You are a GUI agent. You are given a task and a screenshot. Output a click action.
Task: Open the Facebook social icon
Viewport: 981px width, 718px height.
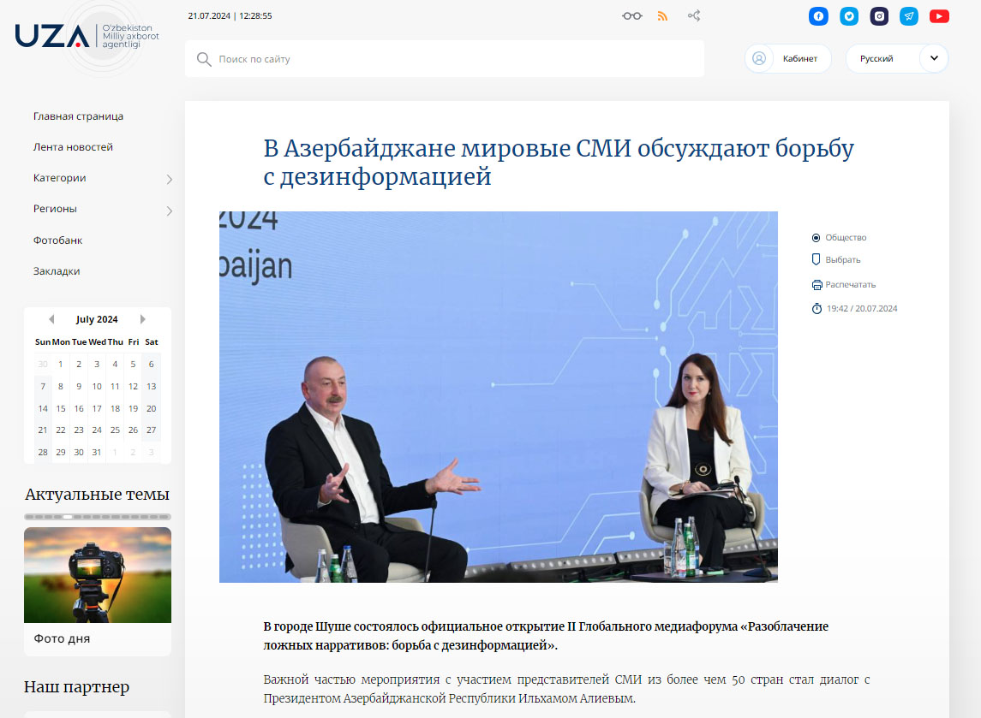[x=819, y=16]
